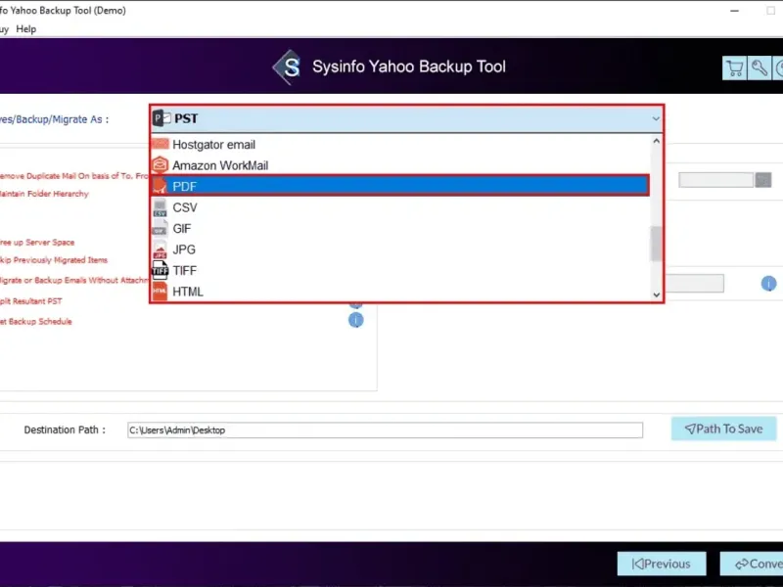This screenshot has width=783, height=587.
Task: Click the dropdown list scrollbar thumb
Action: coord(656,243)
